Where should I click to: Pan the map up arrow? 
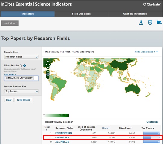pos(48,61)
